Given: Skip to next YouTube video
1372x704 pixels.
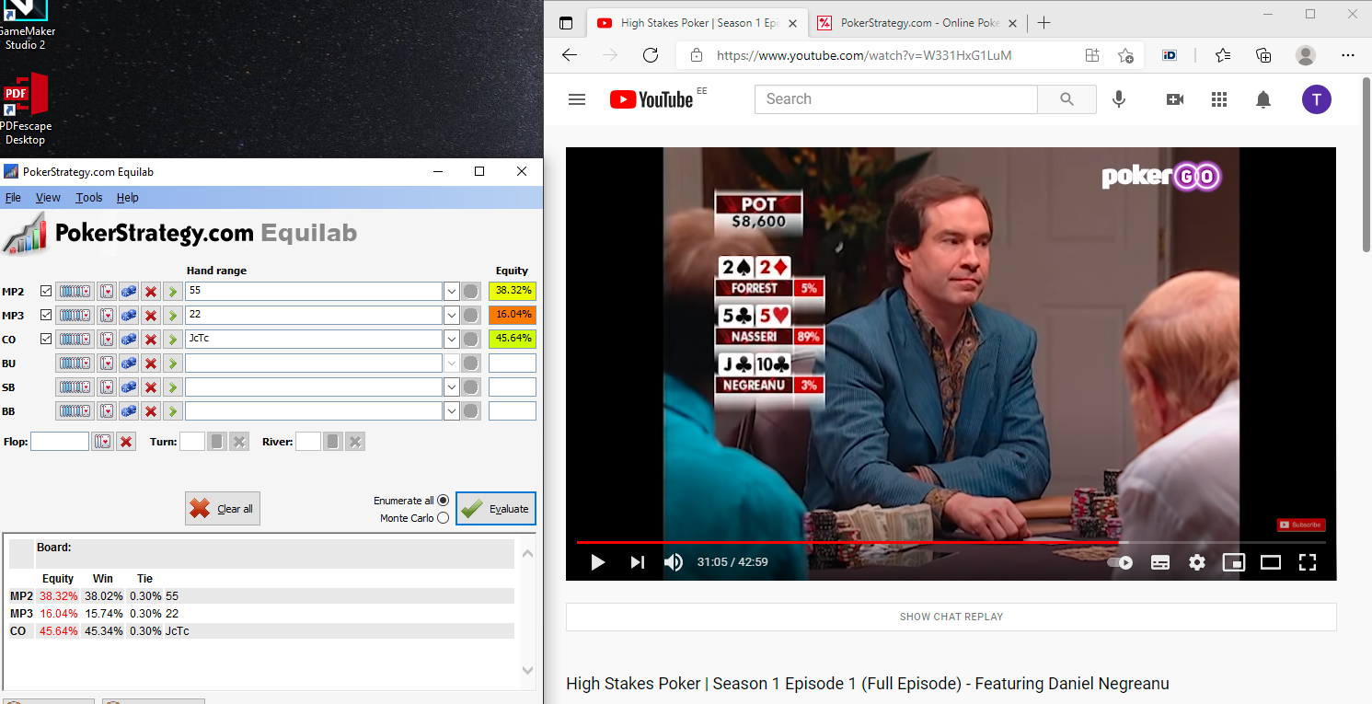Looking at the screenshot, I should point(637,561).
